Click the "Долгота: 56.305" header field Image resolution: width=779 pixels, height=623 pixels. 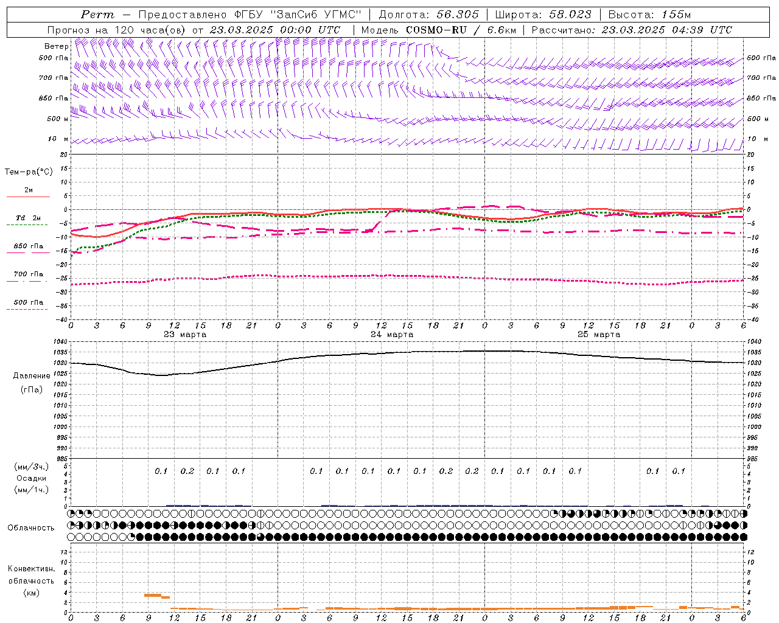click(429, 15)
